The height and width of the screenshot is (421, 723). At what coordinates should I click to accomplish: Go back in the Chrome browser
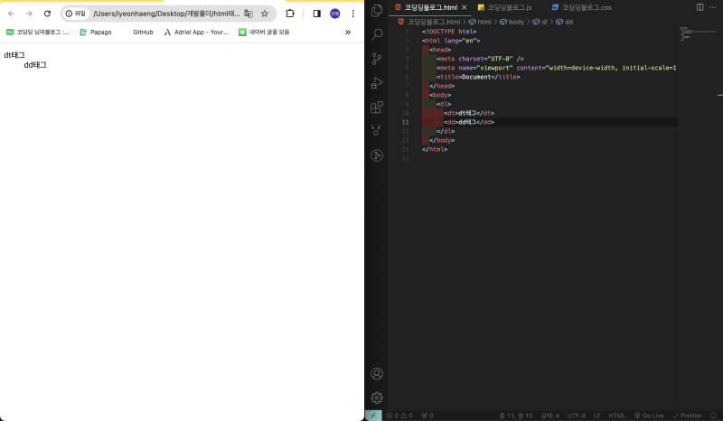(x=11, y=14)
